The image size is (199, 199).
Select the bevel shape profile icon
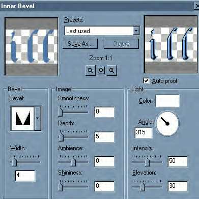(x=23, y=118)
